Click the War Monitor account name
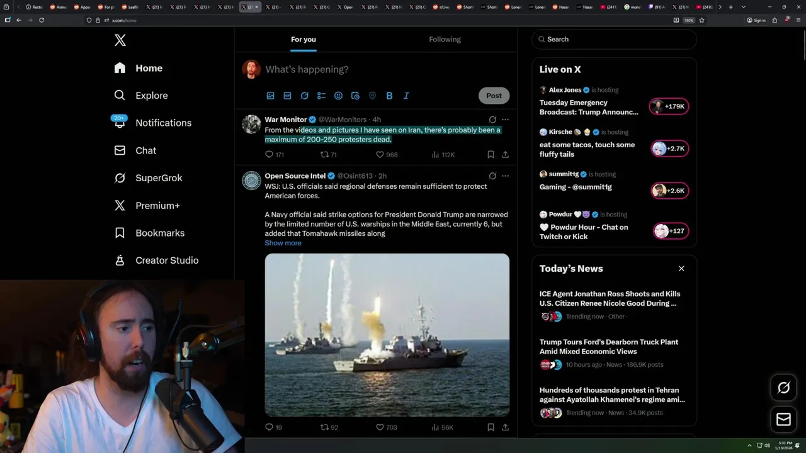The image size is (806, 453). click(286, 120)
